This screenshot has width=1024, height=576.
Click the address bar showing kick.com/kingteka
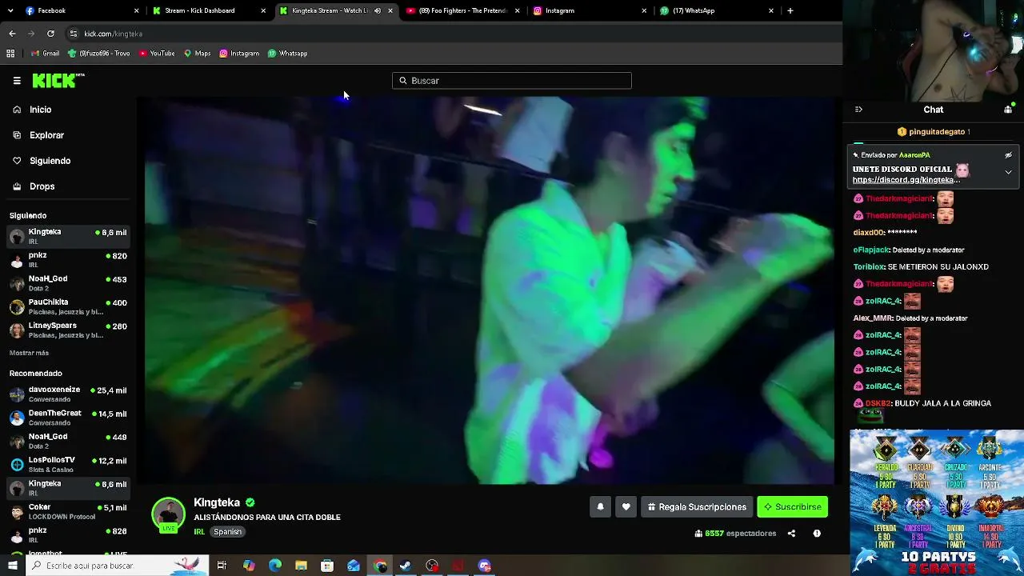pos(452,34)
